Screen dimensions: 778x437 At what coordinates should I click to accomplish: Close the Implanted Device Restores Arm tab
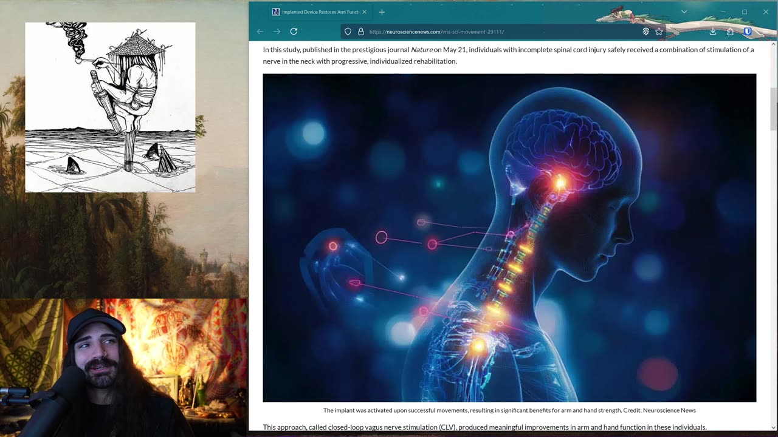364,12
